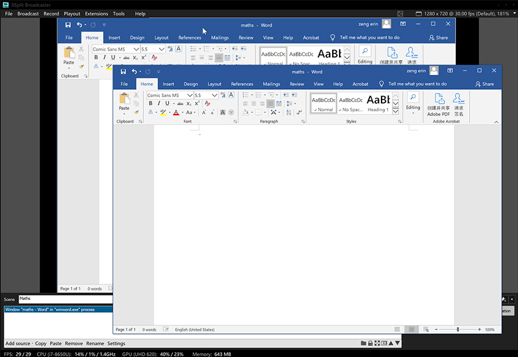
Task: Click Adobe PDF create and share icon, front Word
Action: tap(439, 99)
